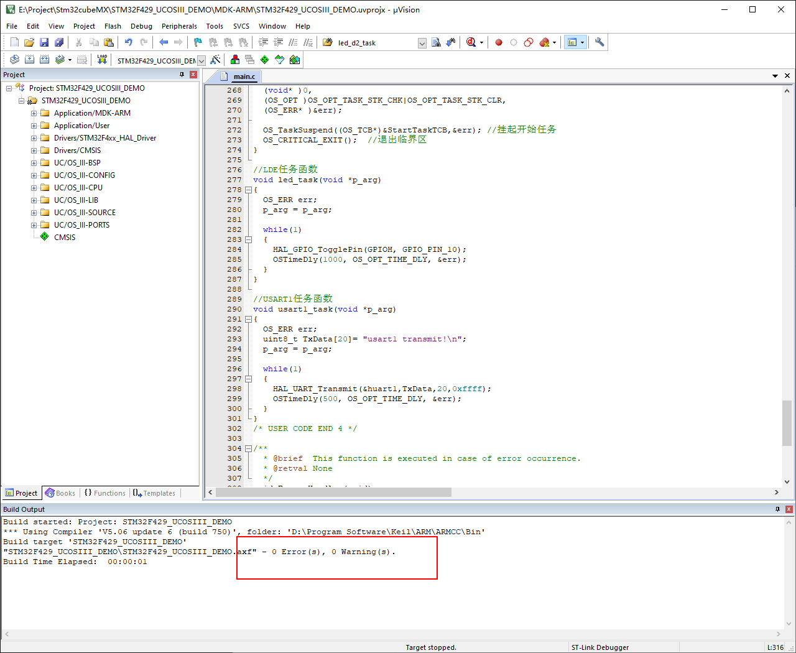Rebuild all target files icon
The height and width of the screenshot is (653, 796).
pos(44,60)
